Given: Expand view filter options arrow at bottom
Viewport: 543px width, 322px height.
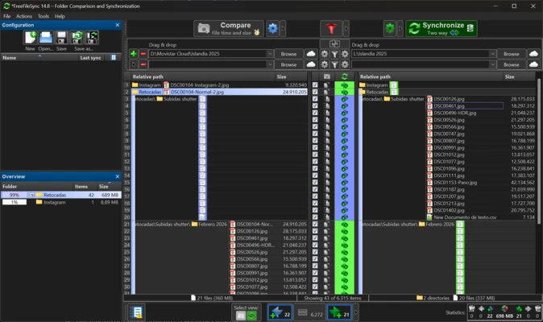Looking at the screenshot, I should click(355, 312).
